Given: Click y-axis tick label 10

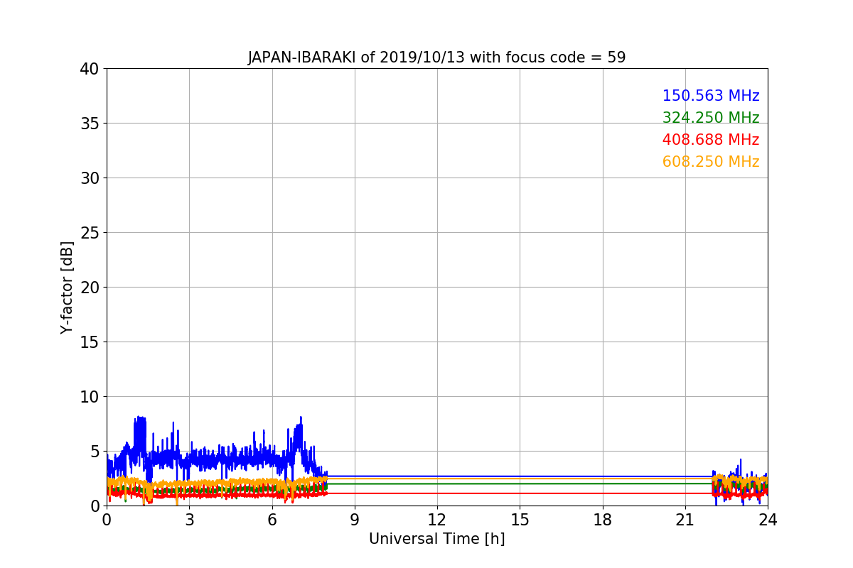Looking at the screenshot, I should [x=89, y=397].
